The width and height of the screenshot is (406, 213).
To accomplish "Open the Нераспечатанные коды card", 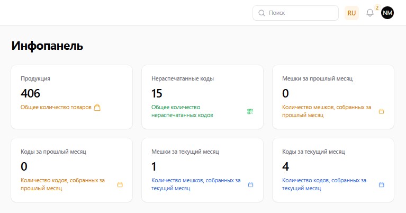I will 202,96.
